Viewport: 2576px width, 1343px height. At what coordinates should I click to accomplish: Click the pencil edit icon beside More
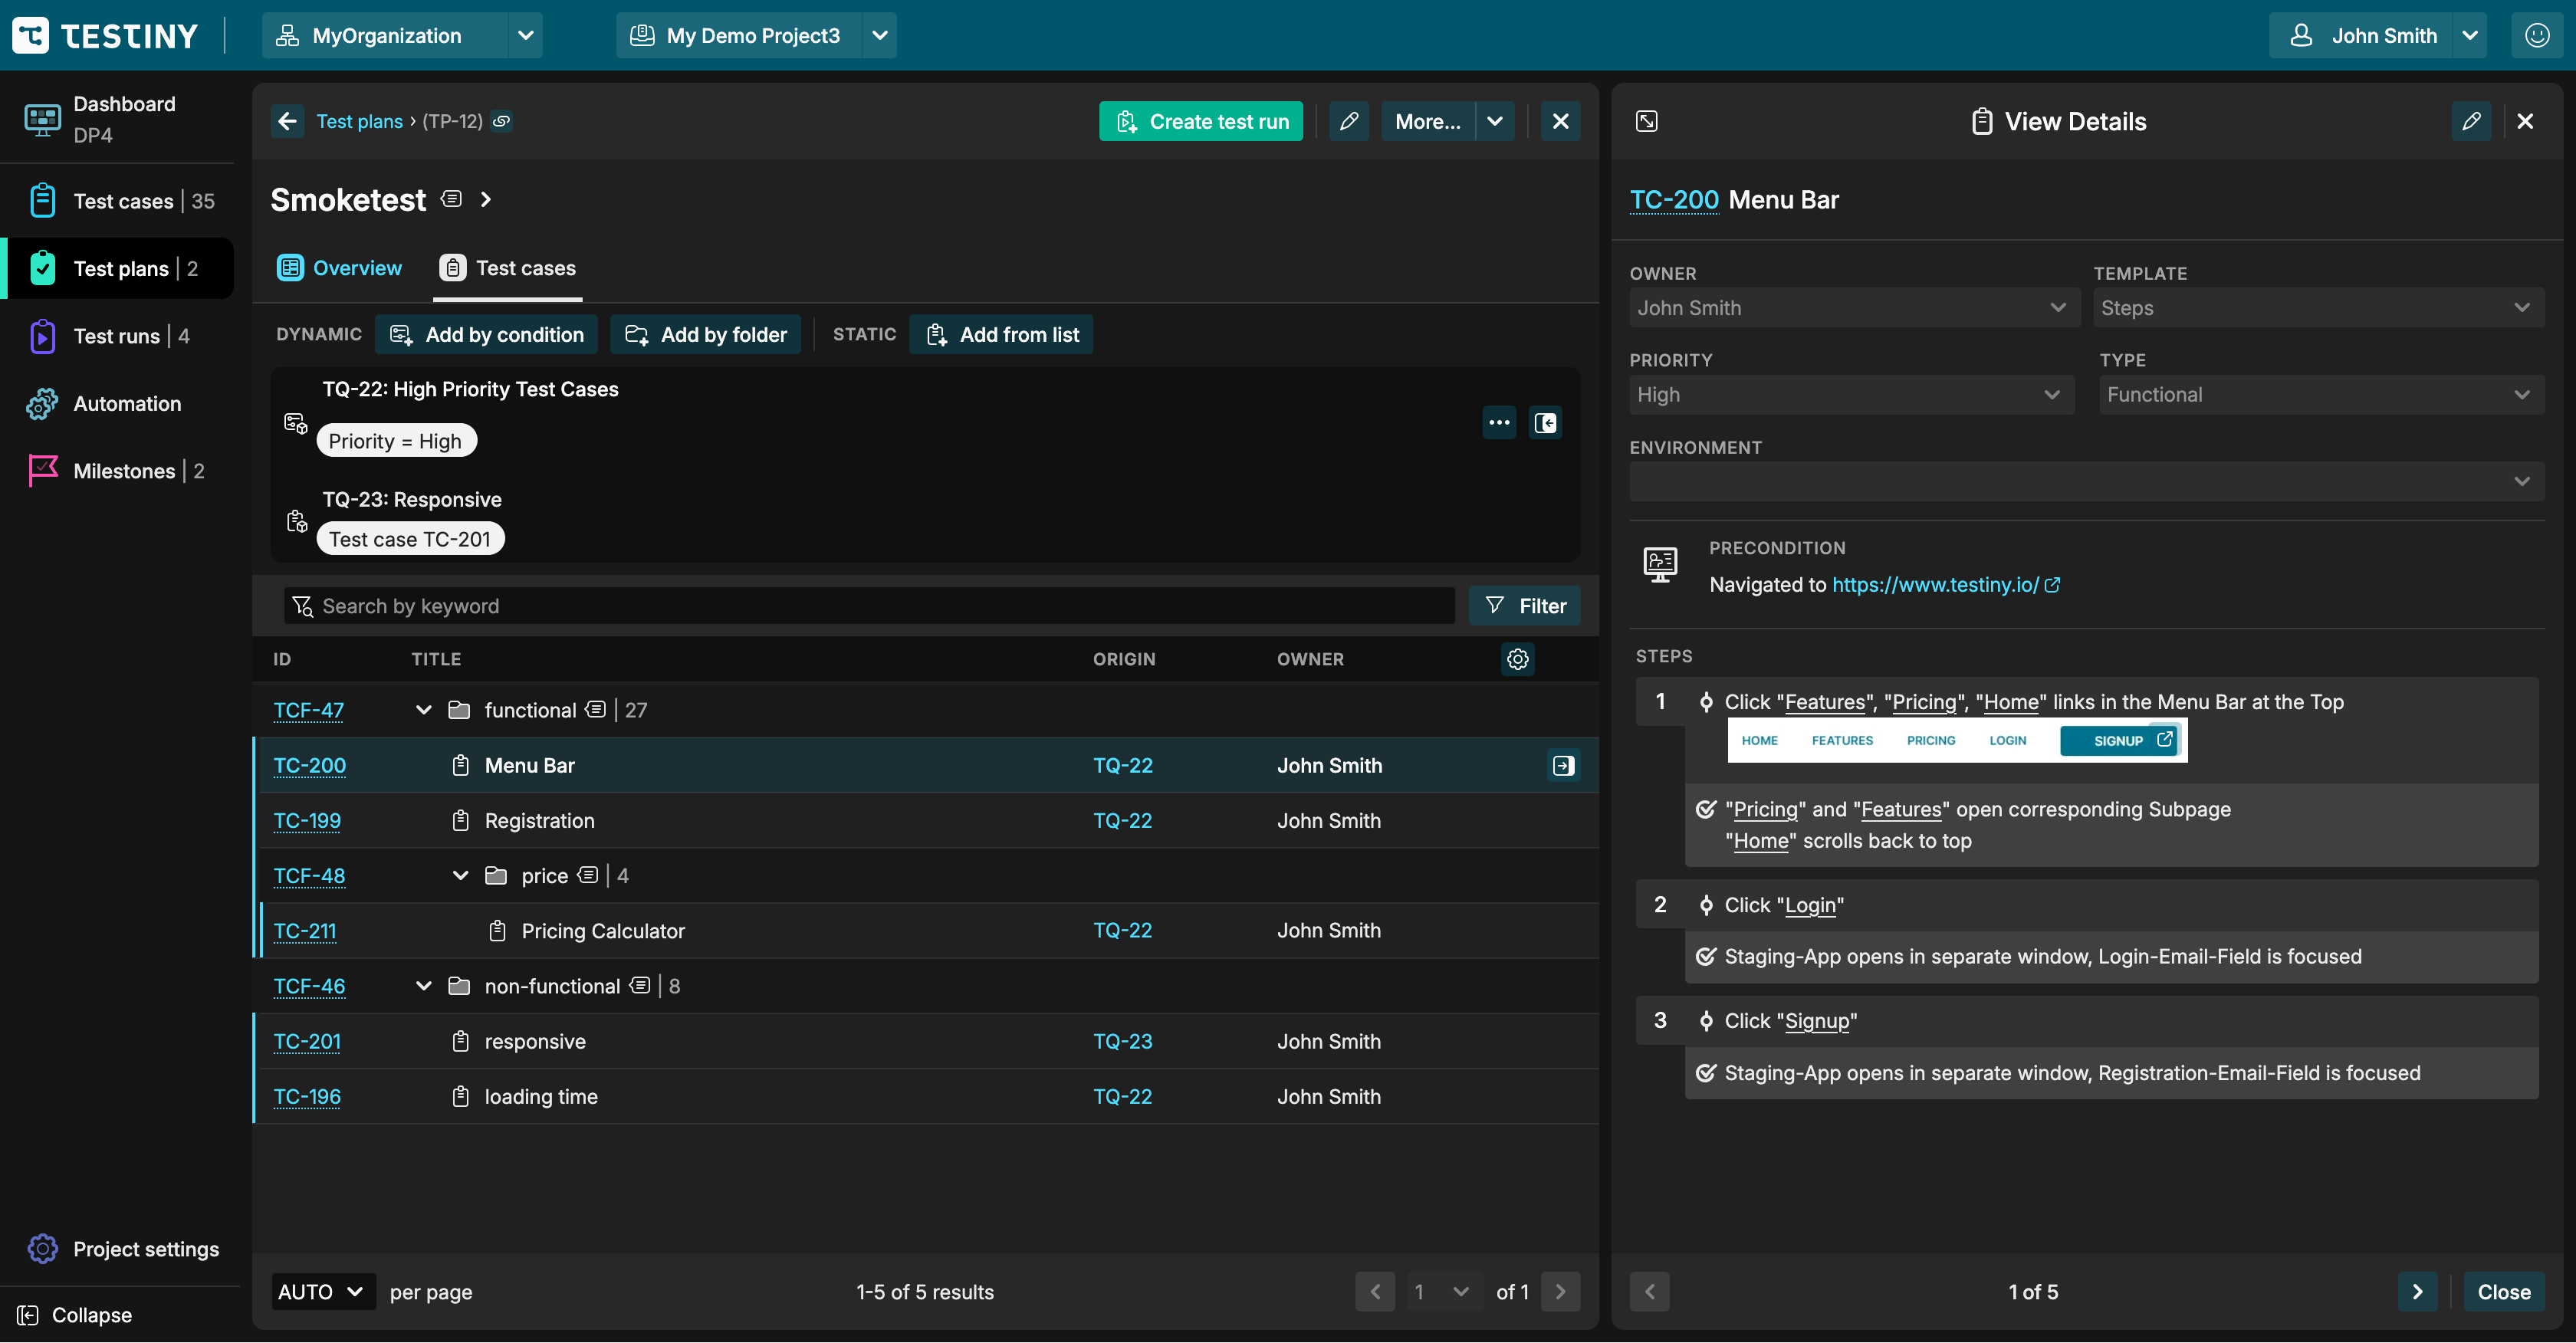[1348, 121]
